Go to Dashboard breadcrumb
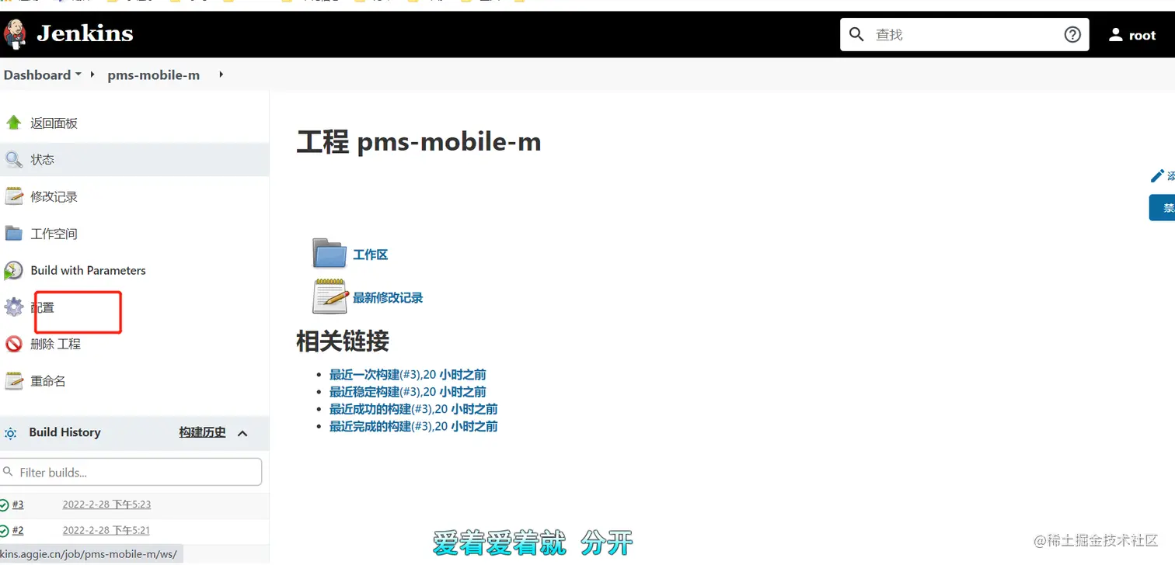 (37, 75)
